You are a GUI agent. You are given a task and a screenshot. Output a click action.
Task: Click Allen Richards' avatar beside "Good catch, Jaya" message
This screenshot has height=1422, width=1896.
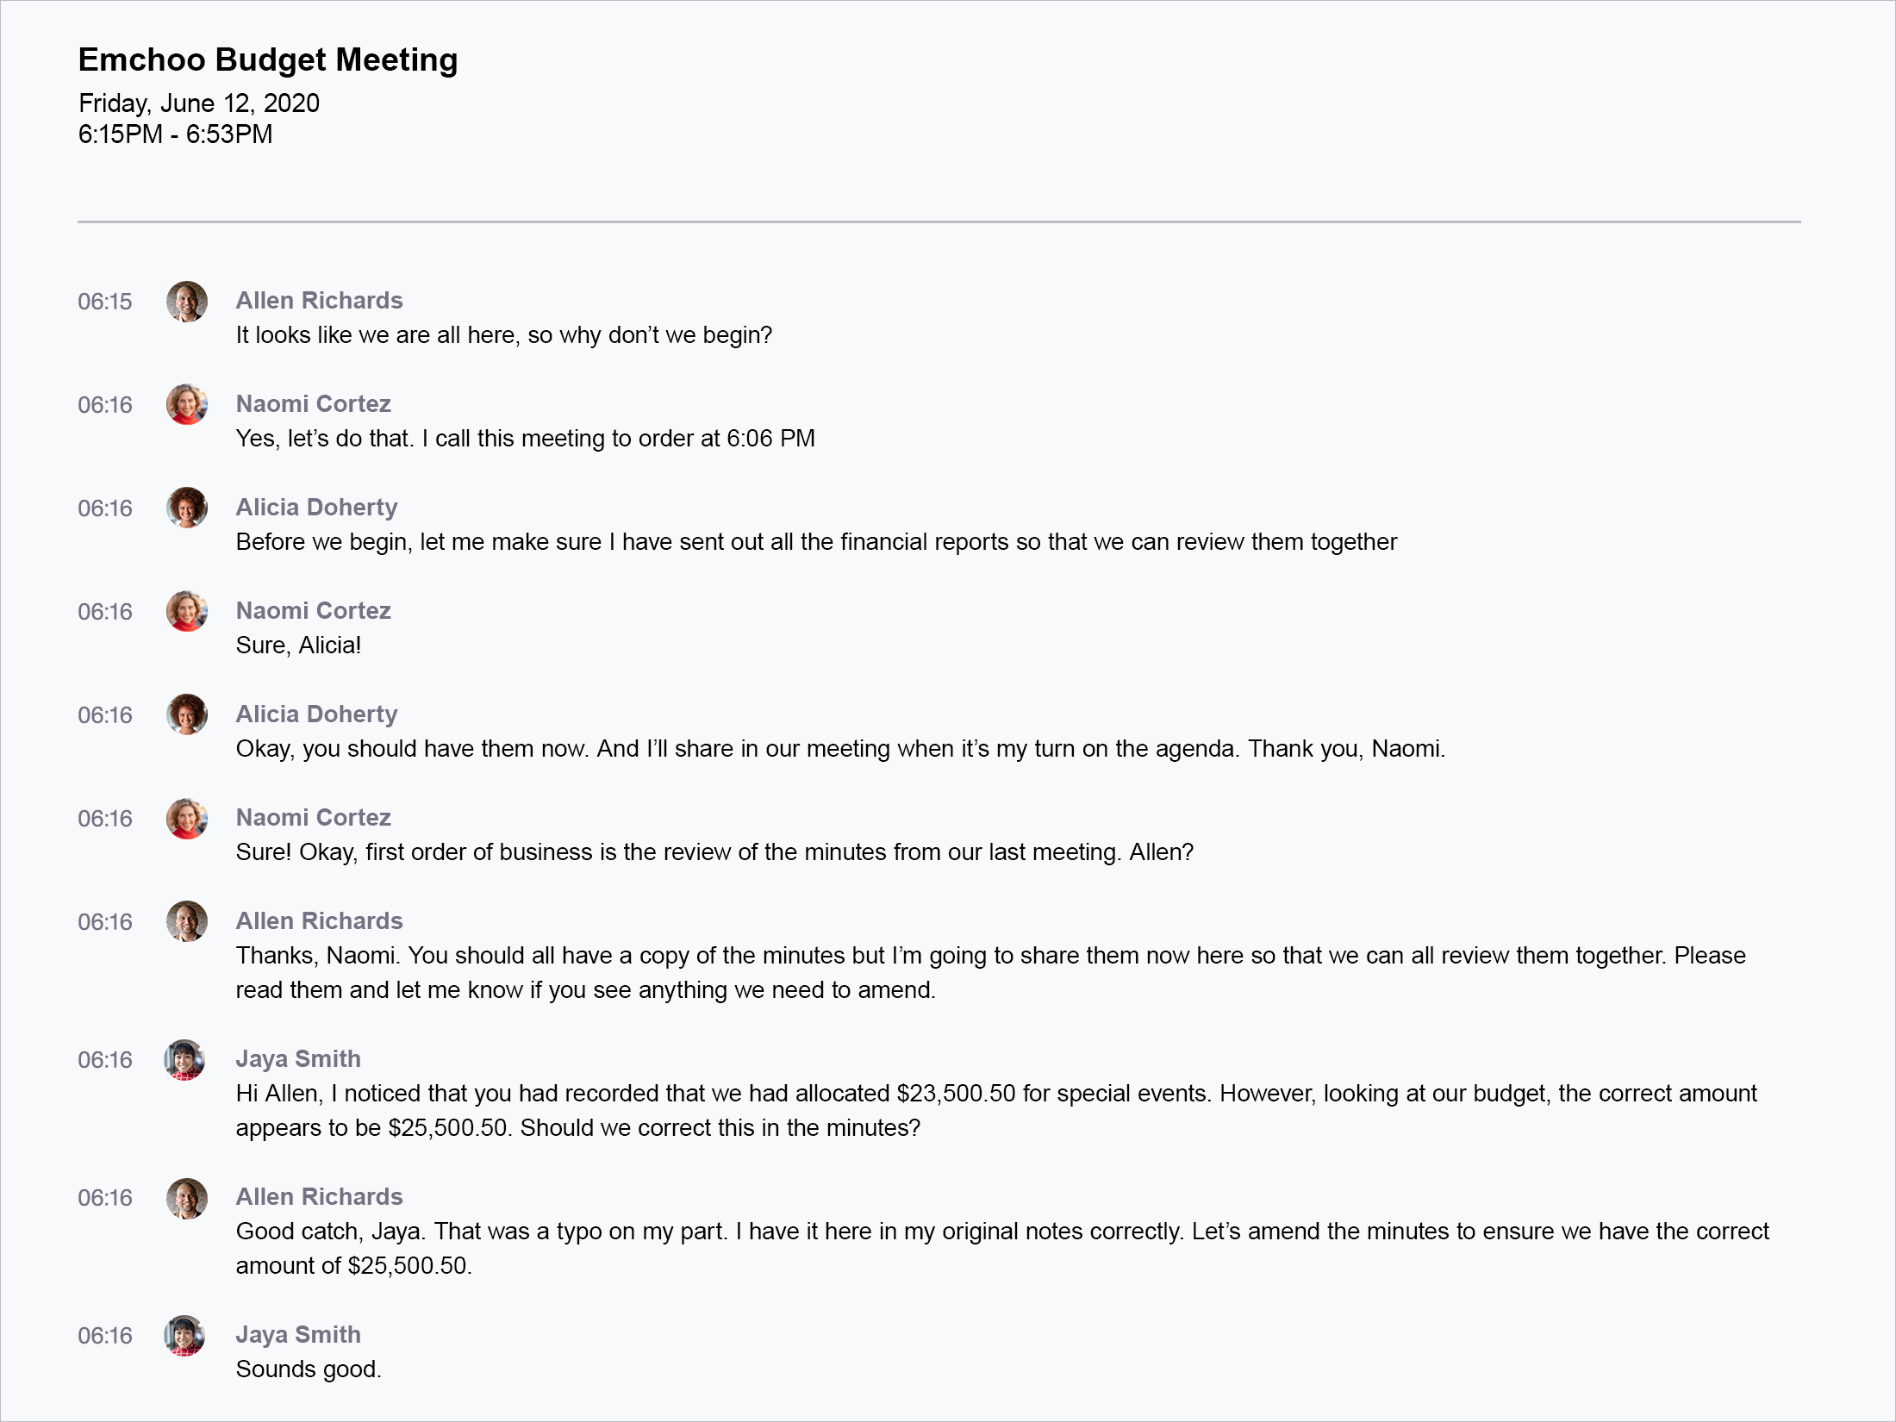click(x=186, y=1198)
